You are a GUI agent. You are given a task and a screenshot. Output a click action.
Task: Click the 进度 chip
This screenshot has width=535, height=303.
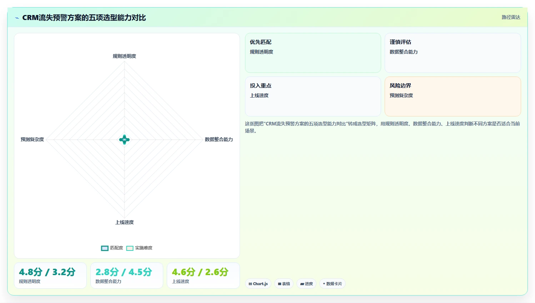tap(306, 284)
